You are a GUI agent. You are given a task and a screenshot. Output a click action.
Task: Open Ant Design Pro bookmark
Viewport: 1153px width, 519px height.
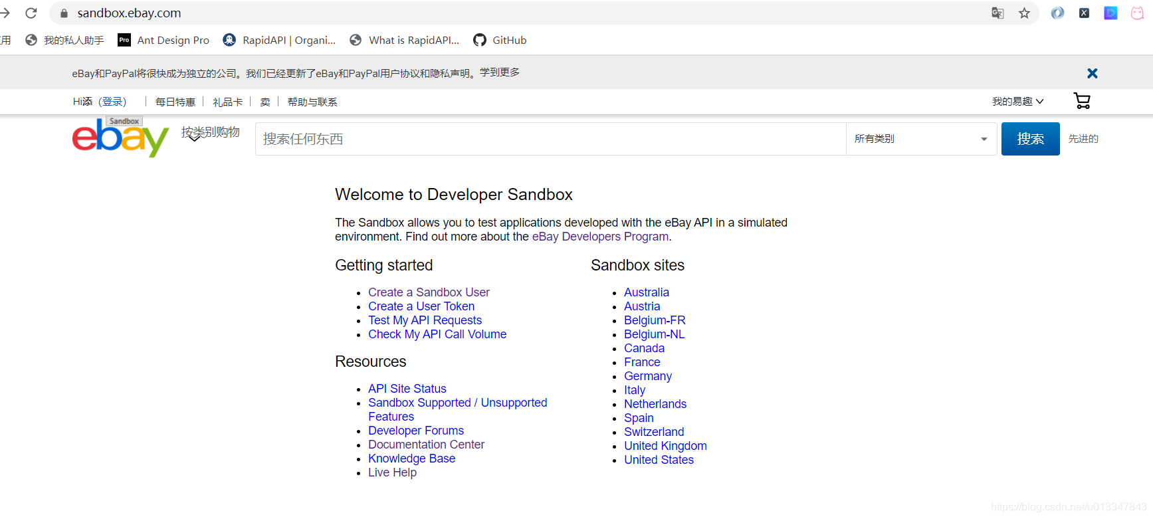[163, 40]
